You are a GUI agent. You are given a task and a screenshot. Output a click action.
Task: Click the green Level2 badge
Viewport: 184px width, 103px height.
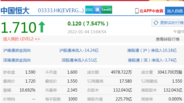[107, 10]
